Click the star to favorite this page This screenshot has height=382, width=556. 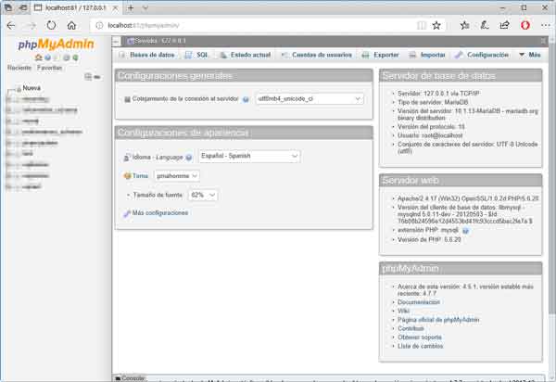click(436, 26)
